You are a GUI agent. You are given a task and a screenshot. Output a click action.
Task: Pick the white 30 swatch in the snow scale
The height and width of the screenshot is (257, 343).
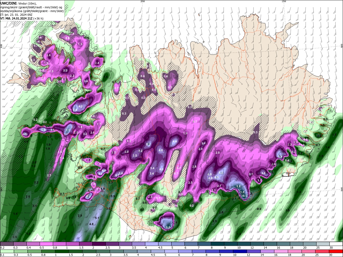click(x=336, y=244)
